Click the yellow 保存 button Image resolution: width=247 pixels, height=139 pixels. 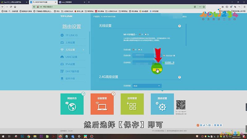tap(157, 70)
